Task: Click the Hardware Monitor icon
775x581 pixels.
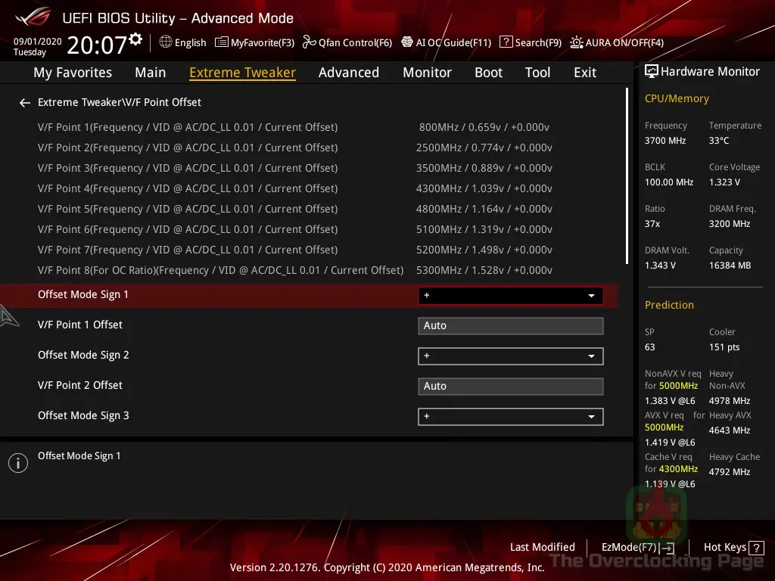Action: pyautogui.click(x=651, y=70)
